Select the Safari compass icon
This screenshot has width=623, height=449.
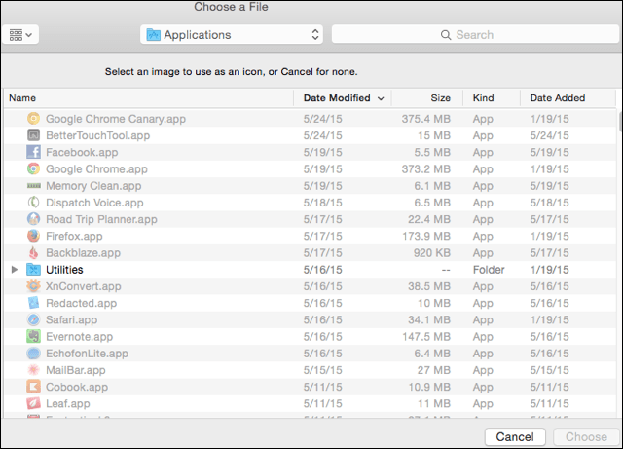pos(33,319)
